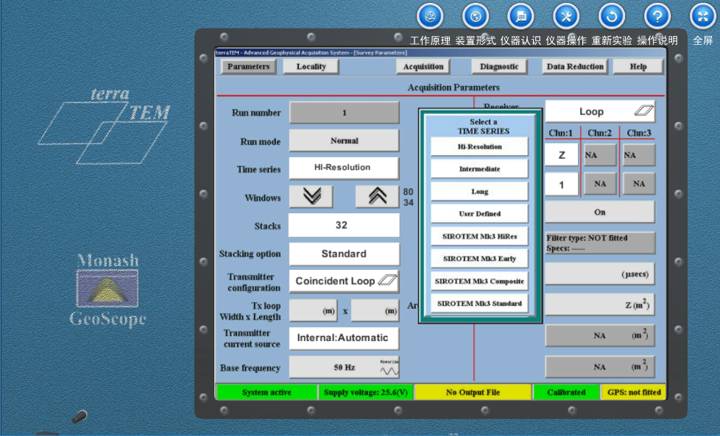
Task: Click the 仪器认识 instrument introduction icon
Action: pos(520,16)
